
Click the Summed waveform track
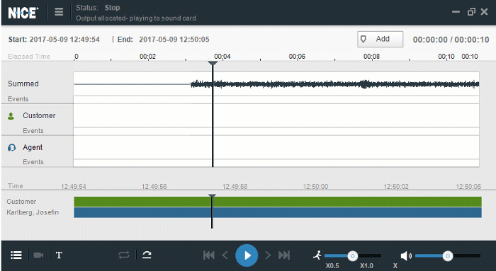point(276,83)
